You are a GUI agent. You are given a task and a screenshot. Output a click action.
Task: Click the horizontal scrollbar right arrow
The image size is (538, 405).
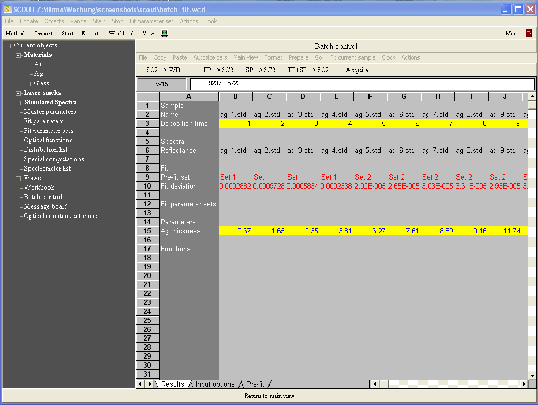524,384
